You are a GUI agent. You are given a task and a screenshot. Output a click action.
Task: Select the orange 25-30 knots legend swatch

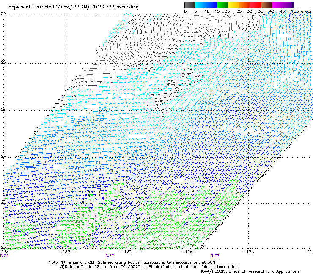tap(244, 5)
